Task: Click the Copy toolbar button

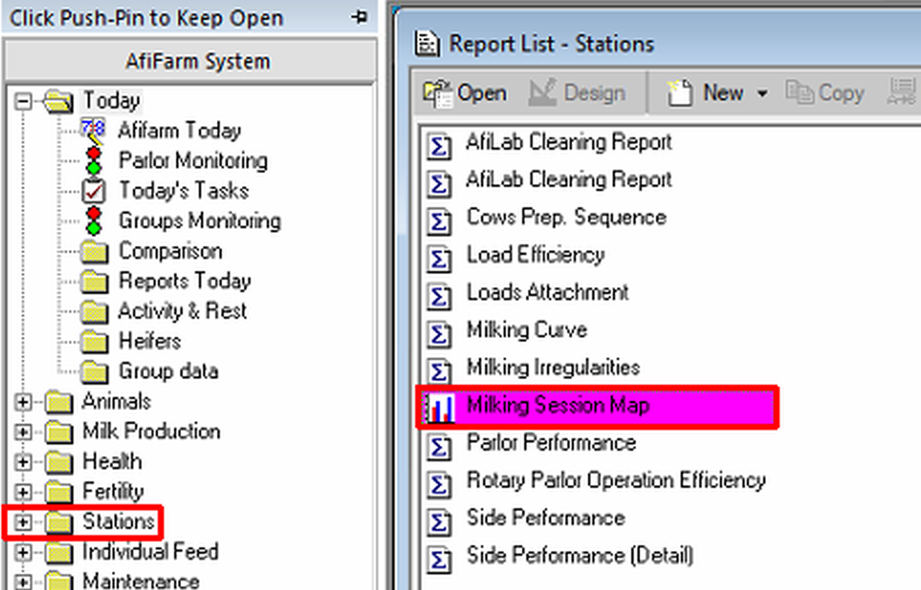Action: coord(825,94)
